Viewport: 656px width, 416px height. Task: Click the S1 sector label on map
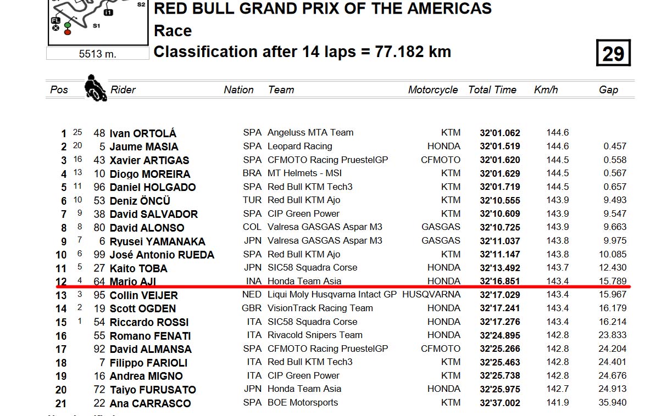tap(96, 26)
